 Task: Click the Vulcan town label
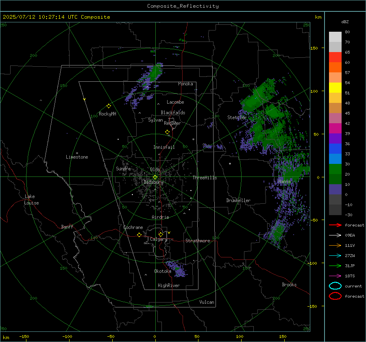207,302
